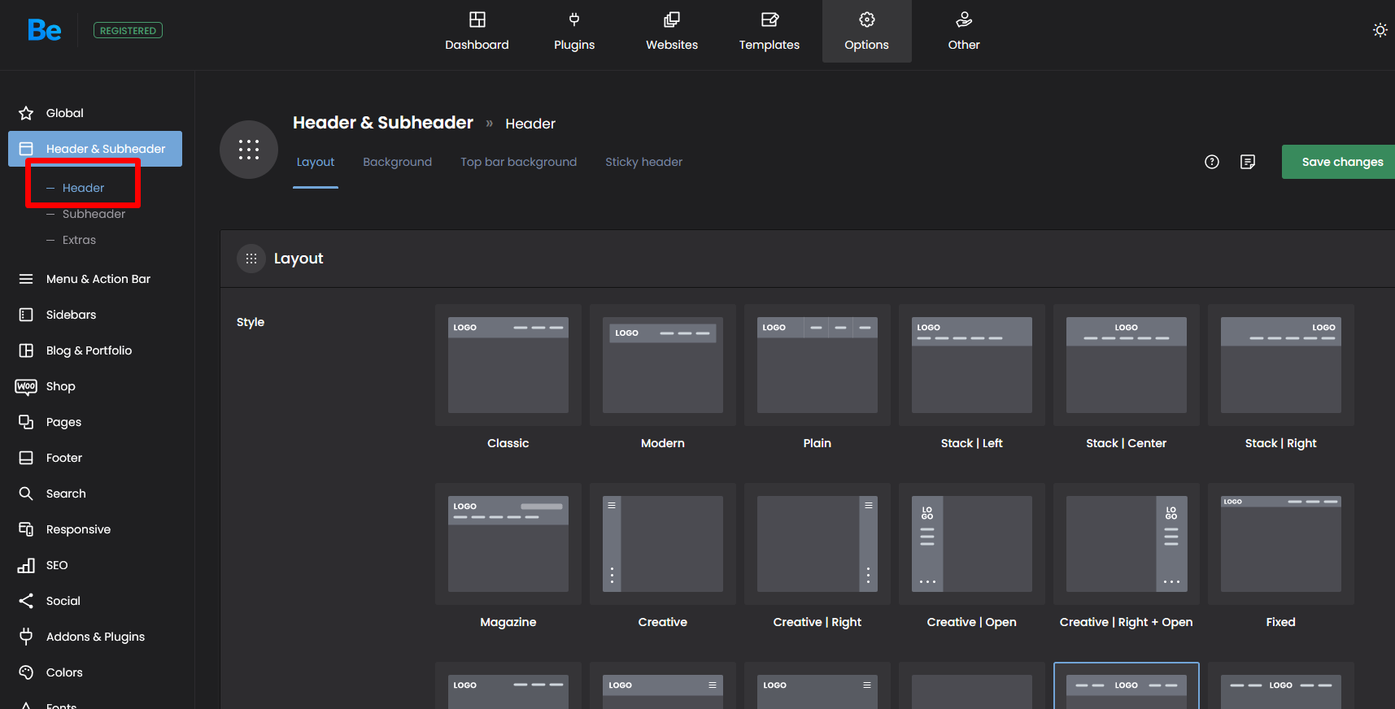
Task: Open Social section
Action: pyautogui.click(x=95, y=601)
